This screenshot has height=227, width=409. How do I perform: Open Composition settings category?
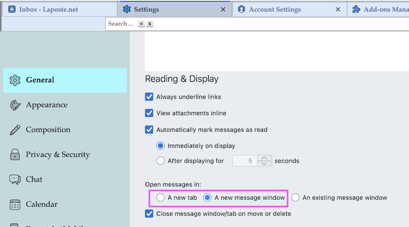(65, 130)
